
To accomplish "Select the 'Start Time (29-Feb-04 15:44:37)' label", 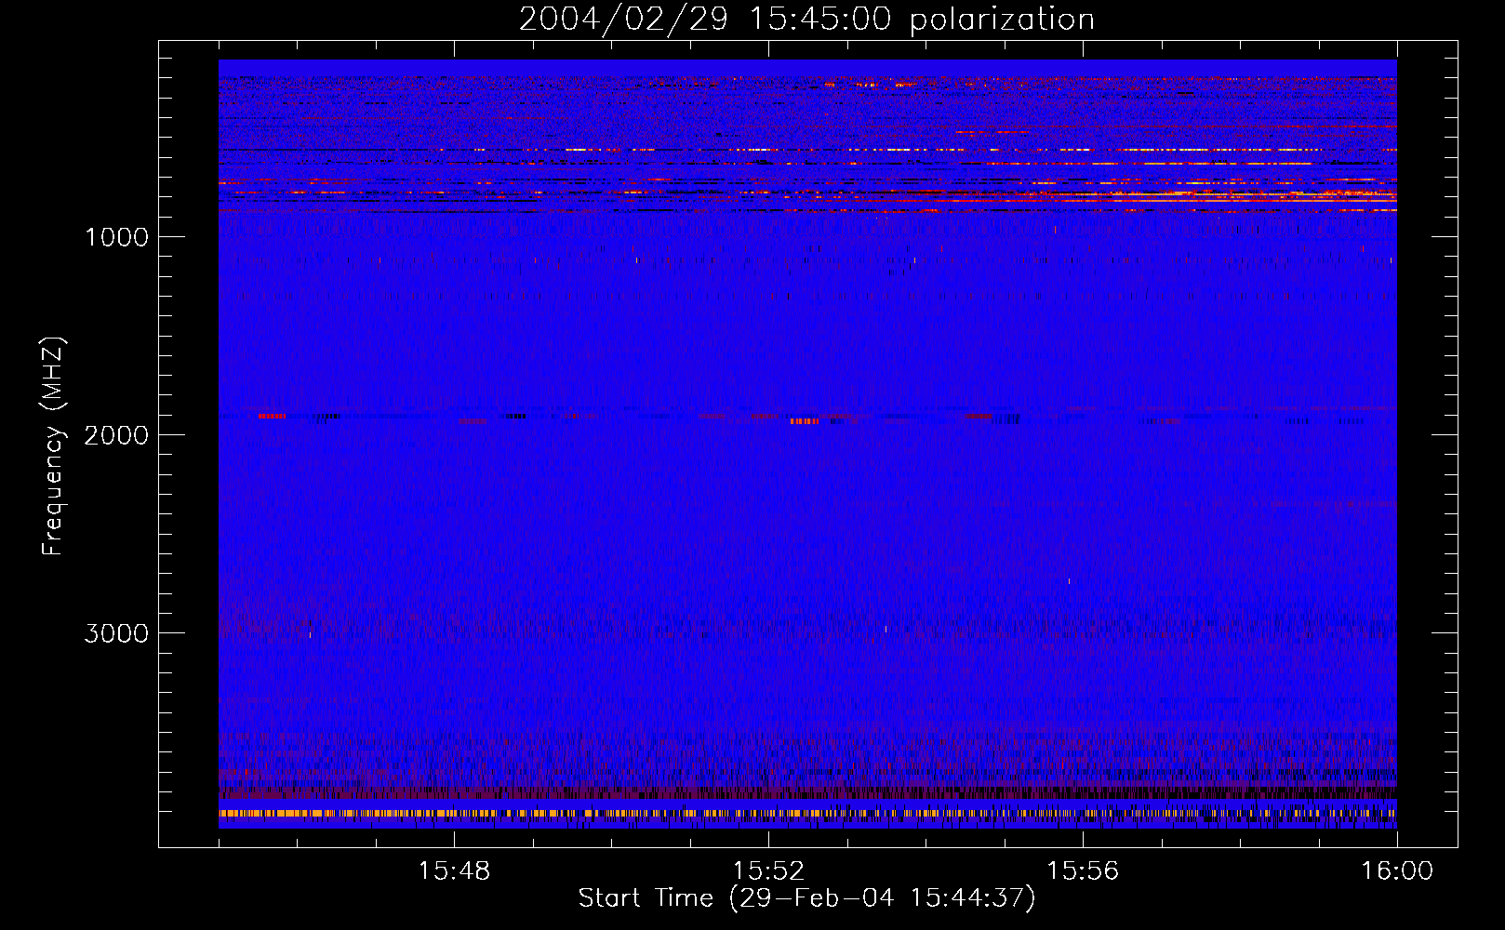I will [806, 898].
